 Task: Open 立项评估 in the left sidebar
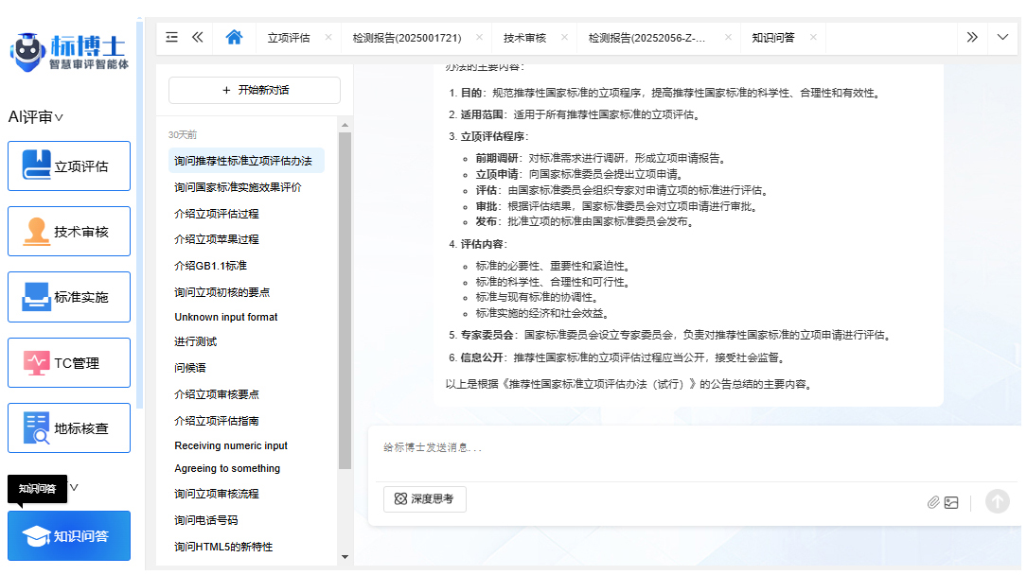click(x=69, y=166)
